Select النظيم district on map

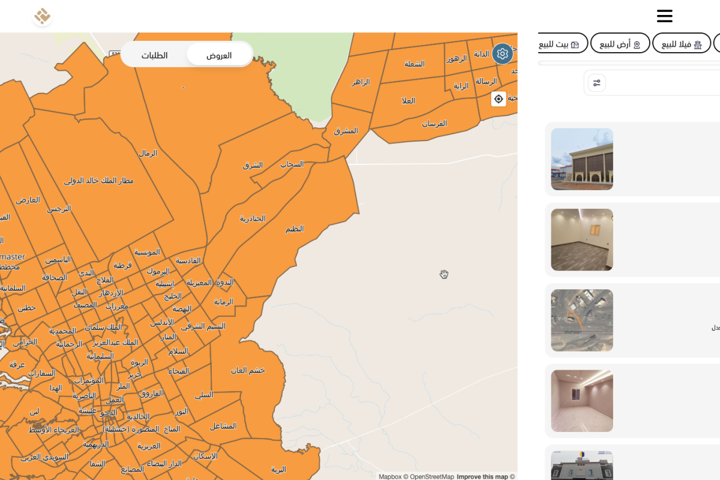click(x=295, y=229)
